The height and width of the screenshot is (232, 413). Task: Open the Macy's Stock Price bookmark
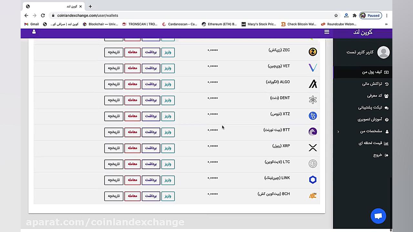259,24
